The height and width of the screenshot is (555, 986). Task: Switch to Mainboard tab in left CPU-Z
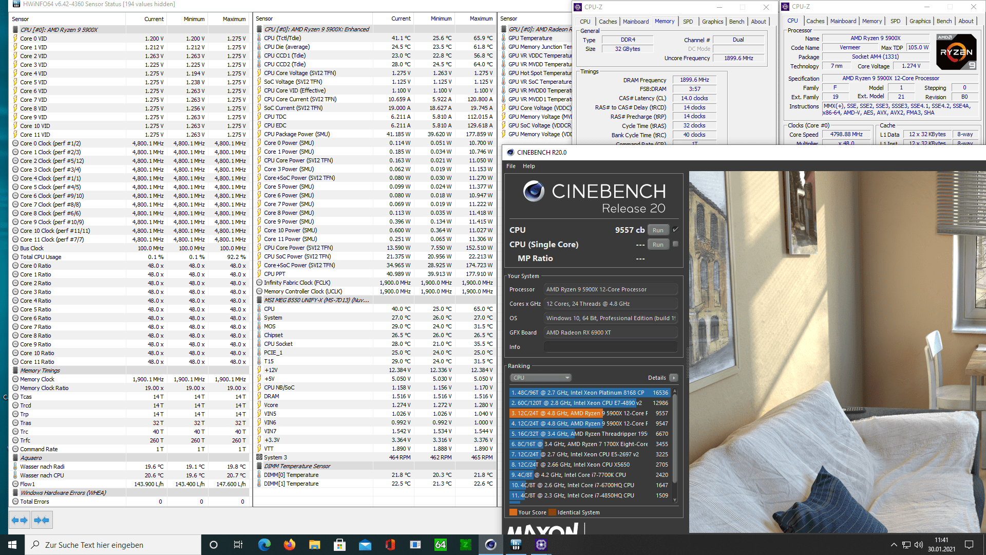[x=636, y=22]
